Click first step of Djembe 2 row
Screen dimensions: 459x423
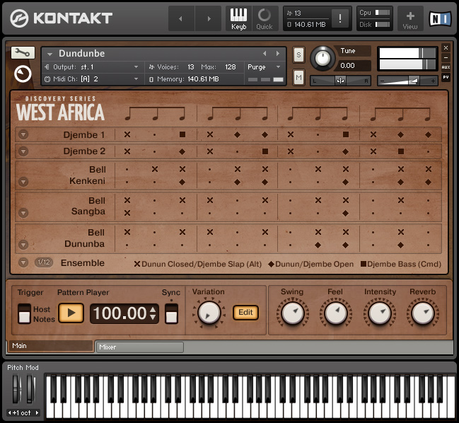pos(127,151)
